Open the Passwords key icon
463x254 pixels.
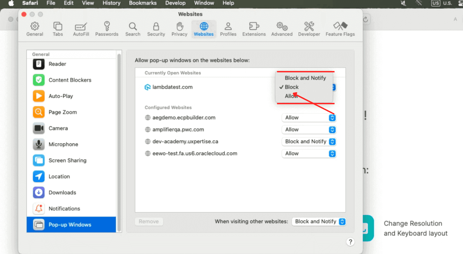click(107, 29)
